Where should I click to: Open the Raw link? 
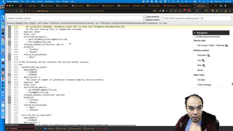199,65
